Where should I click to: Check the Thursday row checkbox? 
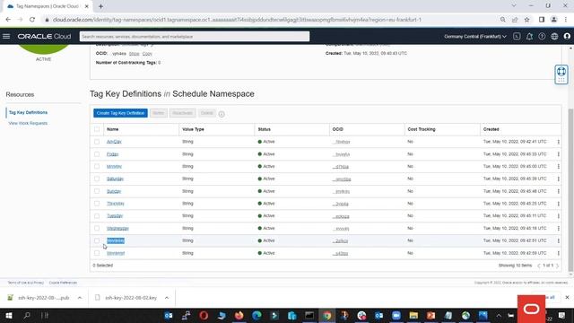pyautogui.click(x=97, y=204)
